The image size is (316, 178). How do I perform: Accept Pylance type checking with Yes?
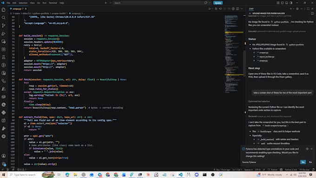(303, 162)
